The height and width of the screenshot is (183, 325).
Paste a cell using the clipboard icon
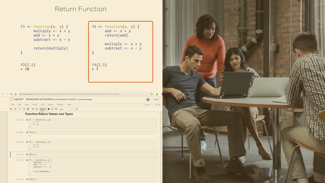coord(28,109)
